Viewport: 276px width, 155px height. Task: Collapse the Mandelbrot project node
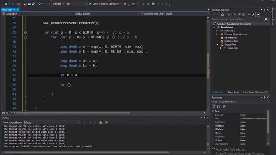214,28
